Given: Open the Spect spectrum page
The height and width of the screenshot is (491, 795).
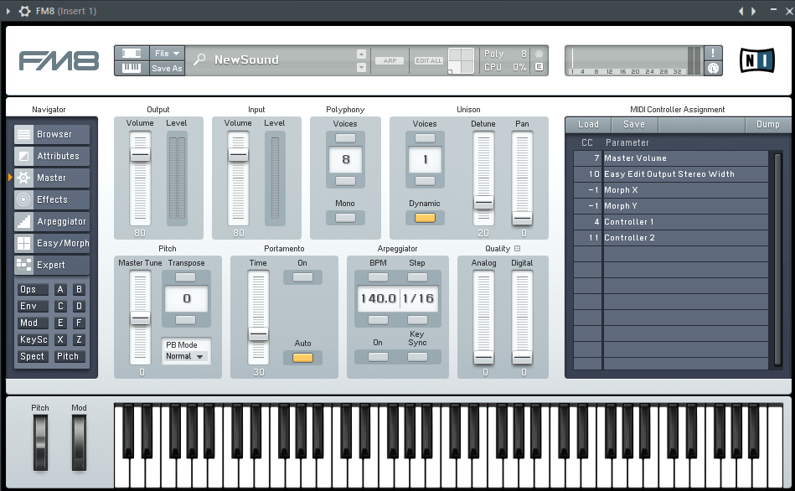Looking at the screenshot, I should click(x=33, y=357).
